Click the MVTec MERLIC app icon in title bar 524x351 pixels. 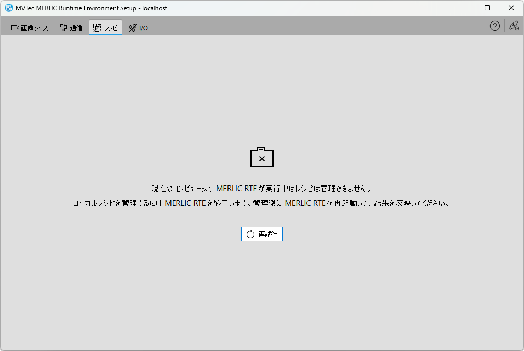pos(8,8)
